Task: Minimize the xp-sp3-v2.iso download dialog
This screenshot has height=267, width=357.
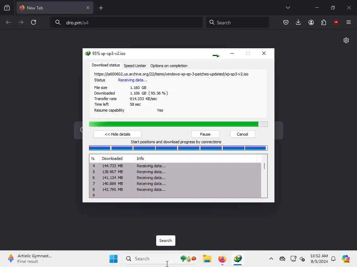Action: click(x=232, y=53)
